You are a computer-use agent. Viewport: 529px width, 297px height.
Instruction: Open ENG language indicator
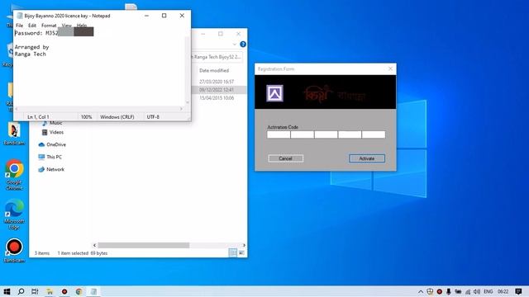click(488, 291)
